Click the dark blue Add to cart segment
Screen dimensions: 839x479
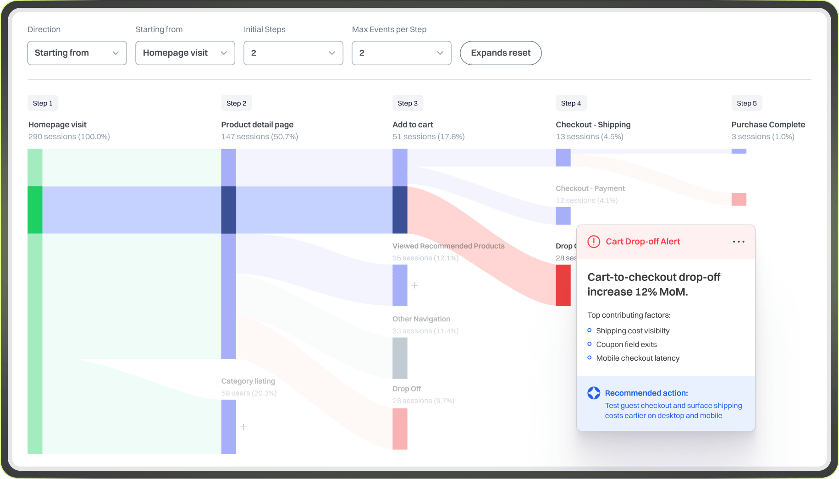pyautogui.click(x=400, y=209)
